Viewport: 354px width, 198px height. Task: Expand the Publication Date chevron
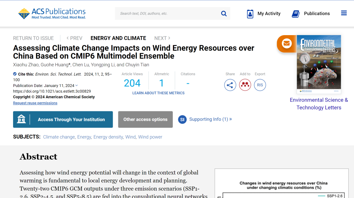click(x=77, y=85)
